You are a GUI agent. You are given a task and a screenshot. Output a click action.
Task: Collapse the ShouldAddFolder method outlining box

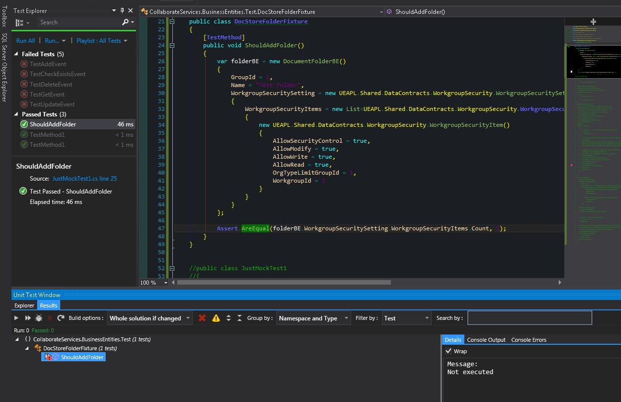pos(172,45)
